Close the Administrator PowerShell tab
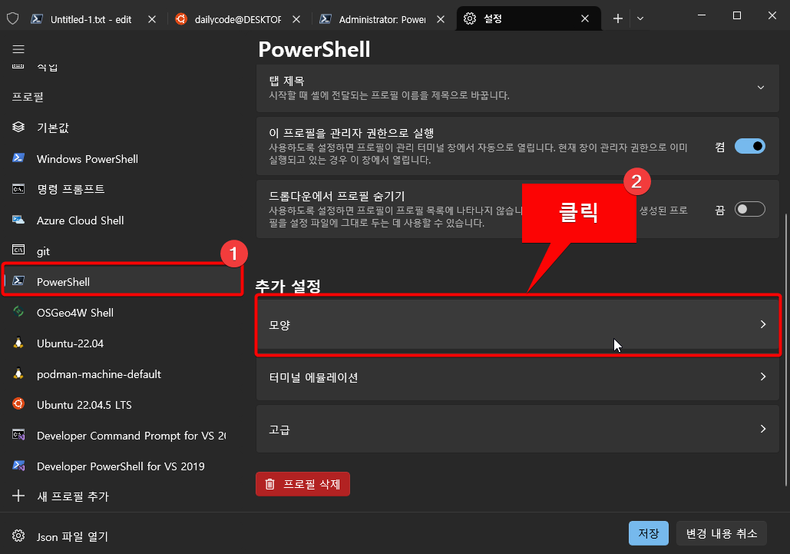Viewport: 790px width, 554px height. click(x=441, y=19)
